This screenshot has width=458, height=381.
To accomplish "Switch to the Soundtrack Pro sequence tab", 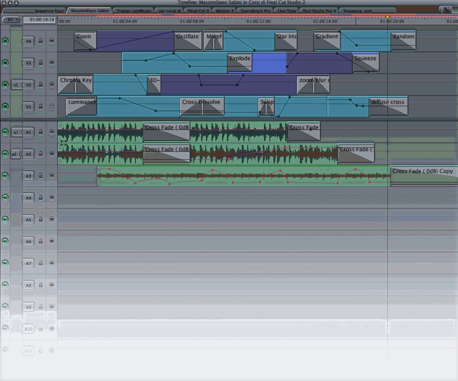I will [x=255, y=10].
